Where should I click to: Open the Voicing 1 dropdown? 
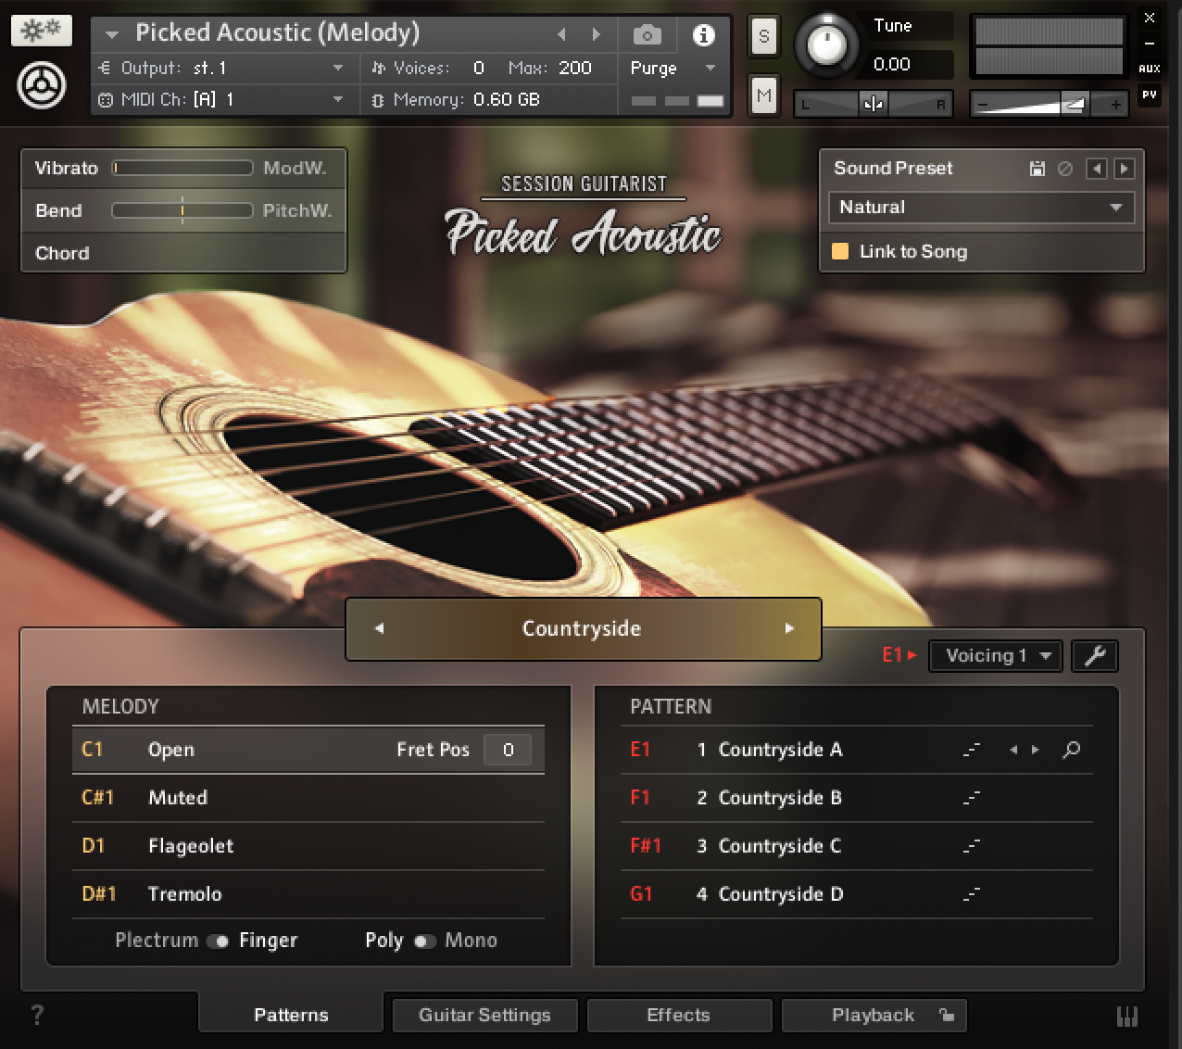click(x=996, y=656)
